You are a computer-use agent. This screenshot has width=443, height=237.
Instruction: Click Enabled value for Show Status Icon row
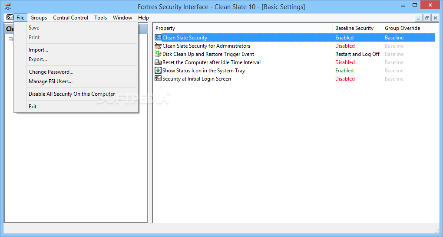click(x=344, y=71)
